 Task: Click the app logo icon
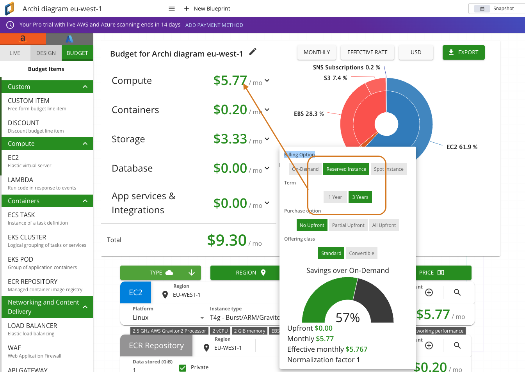tap(9, 8)
